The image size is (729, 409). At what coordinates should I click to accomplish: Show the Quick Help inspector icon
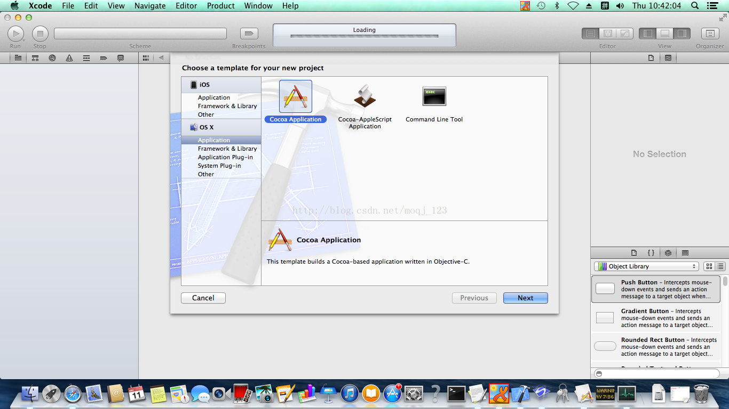click(x=668, y=58)
